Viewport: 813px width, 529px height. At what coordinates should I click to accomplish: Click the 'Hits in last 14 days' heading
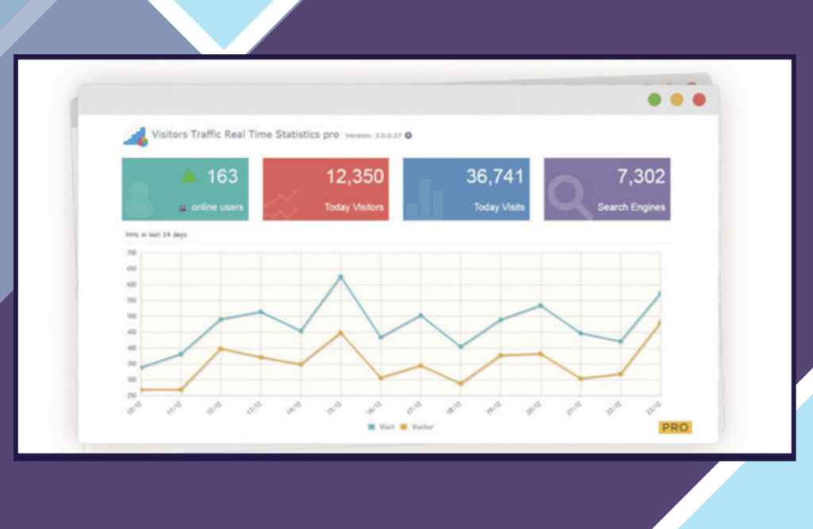pos(156,235)
